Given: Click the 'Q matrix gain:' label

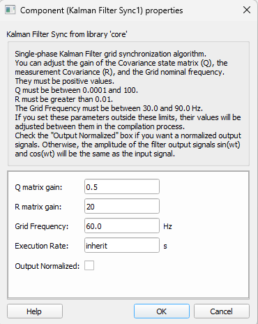Looking at the screenshot, I should coord(38,187).
